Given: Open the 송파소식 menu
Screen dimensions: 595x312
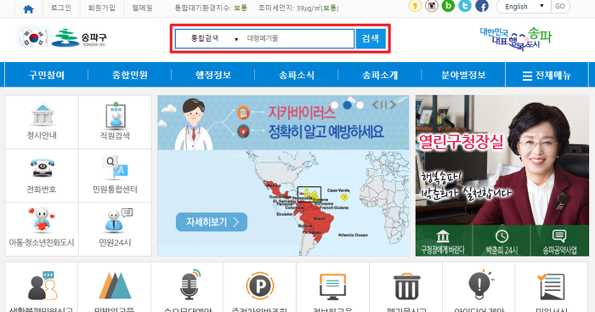Looking at the screenshot, I should click(x=297, y=75).
